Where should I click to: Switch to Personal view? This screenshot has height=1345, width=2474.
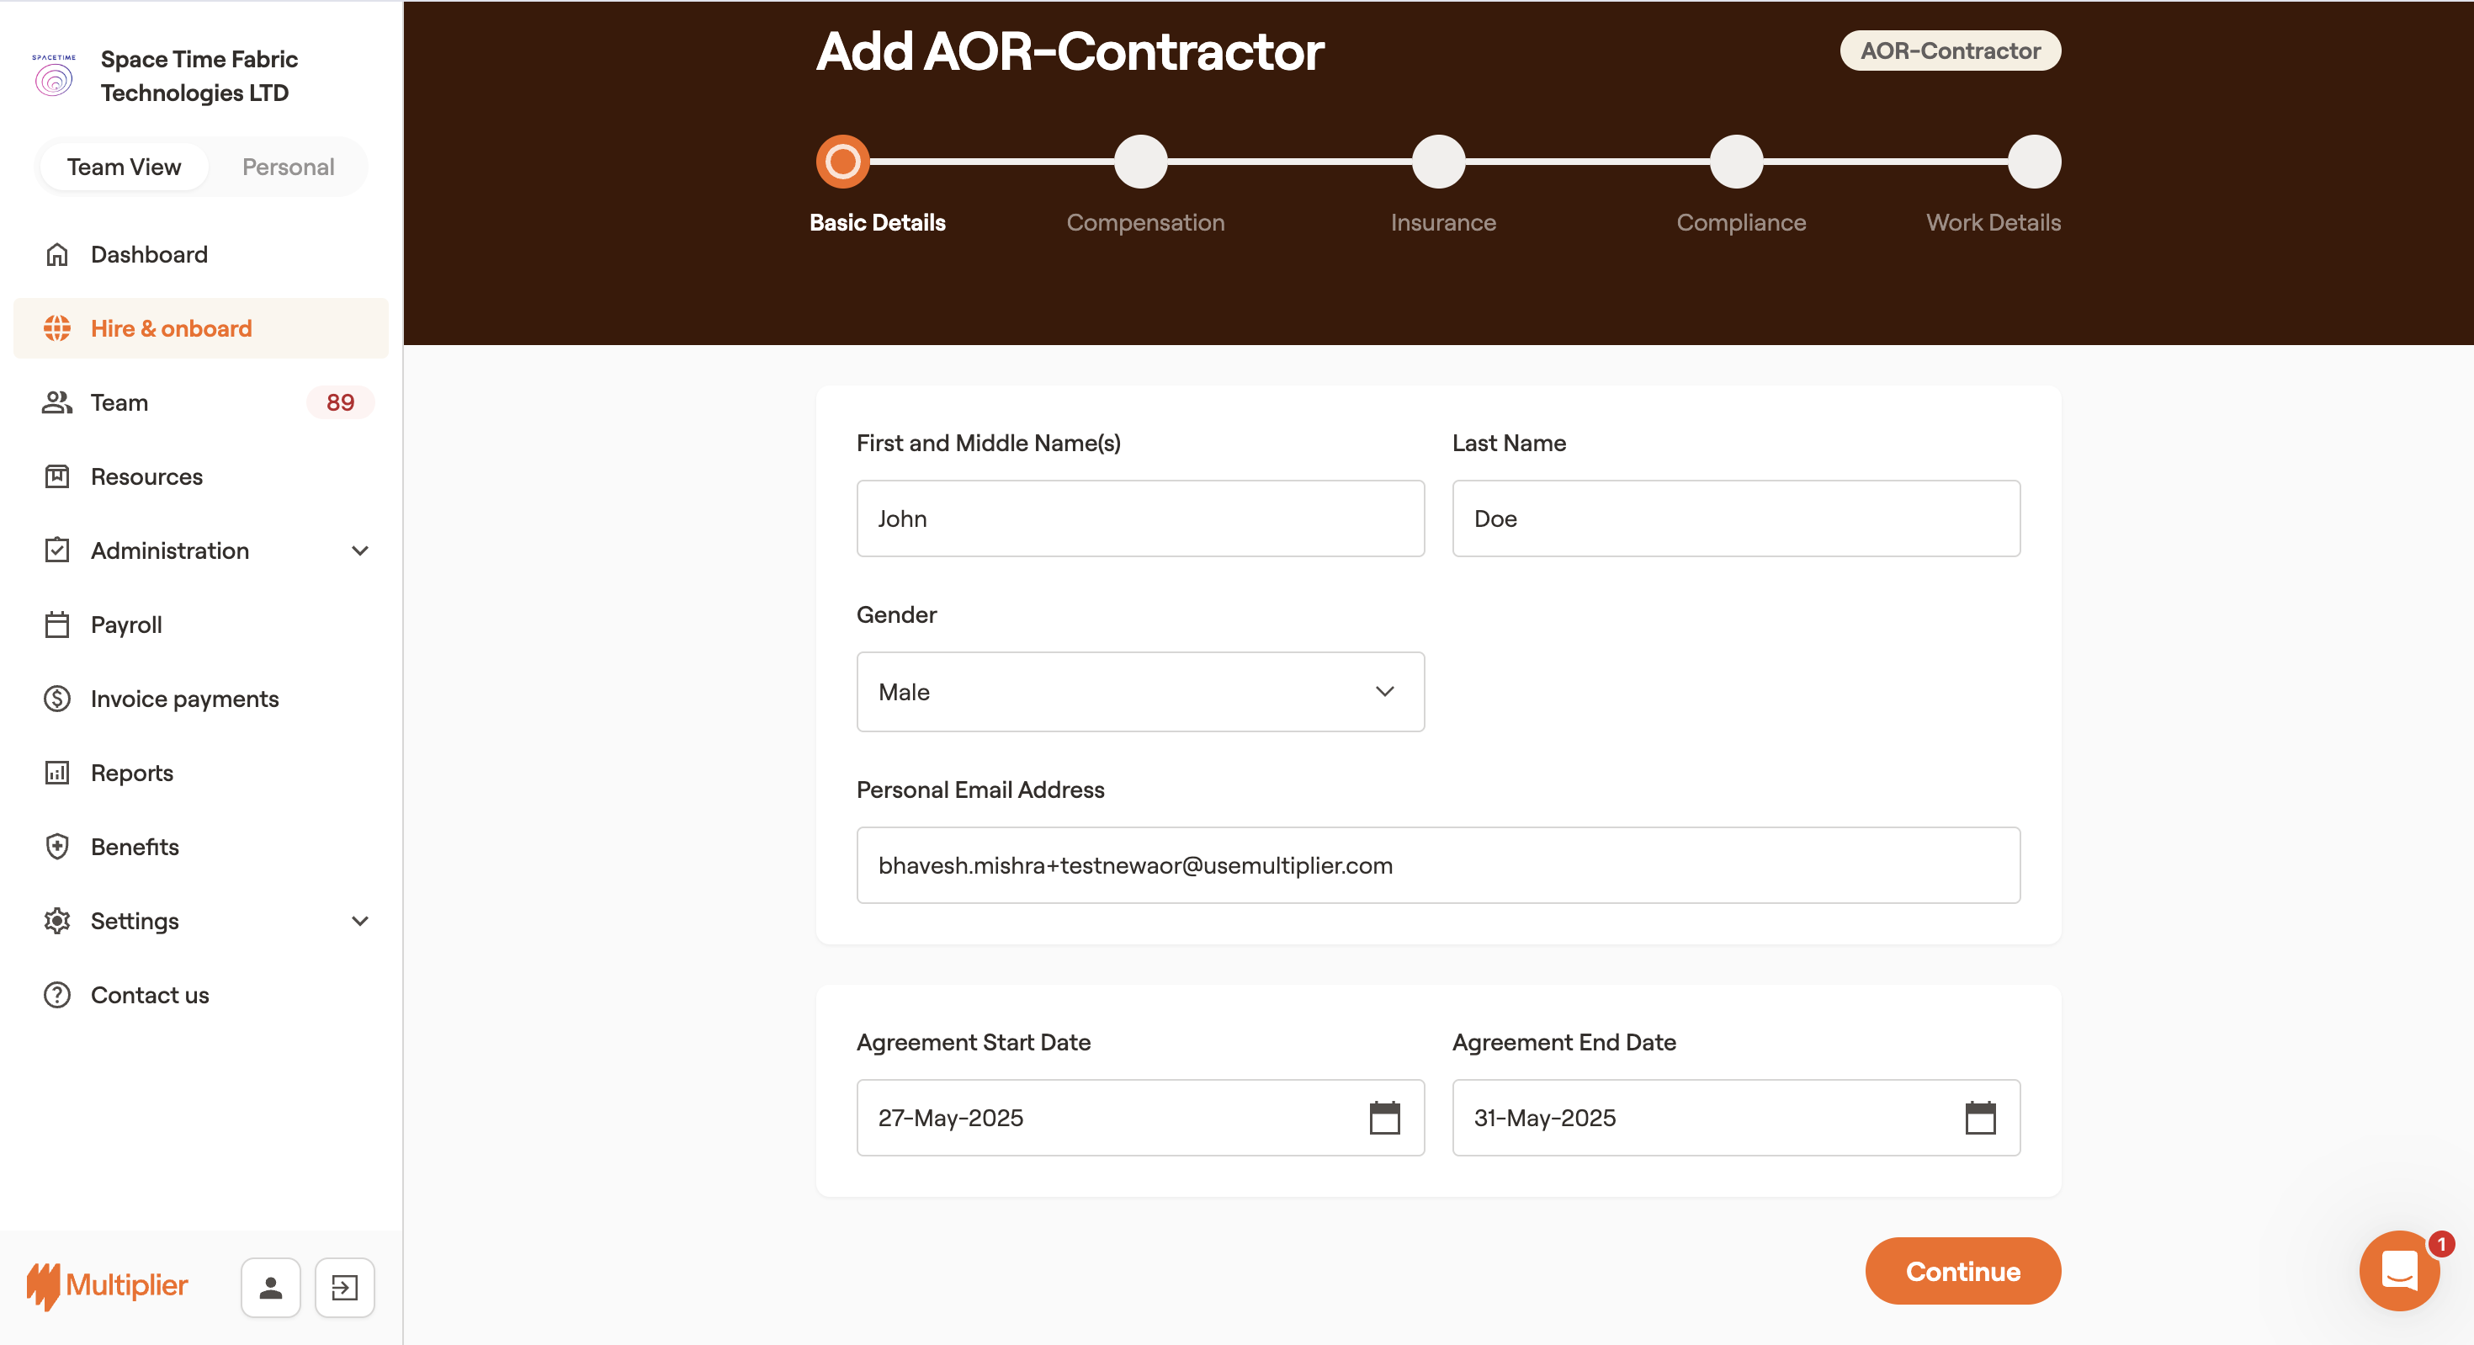tap(288, 167)
